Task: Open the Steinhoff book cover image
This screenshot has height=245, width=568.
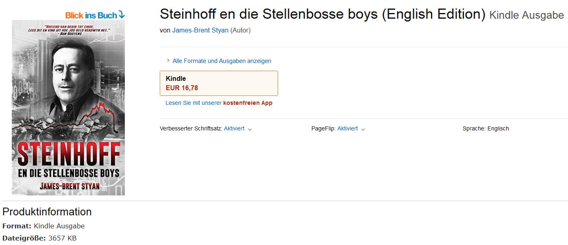Action: 68,108
